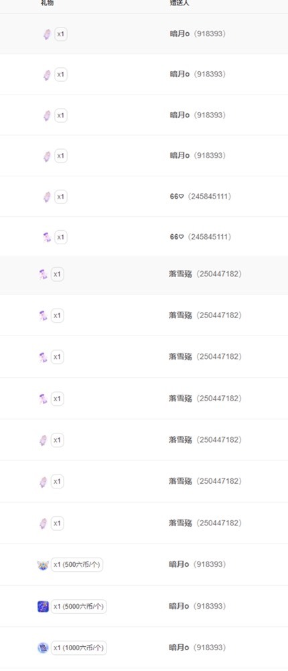The image size is (288, 671).
Task: Click the 礼物 column header
Action: [47, 3]
